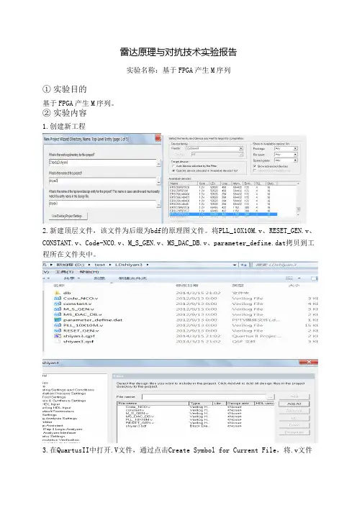Click the Type column header in Files list
This screenshot has height=505, width=357.
pos(200,404)
